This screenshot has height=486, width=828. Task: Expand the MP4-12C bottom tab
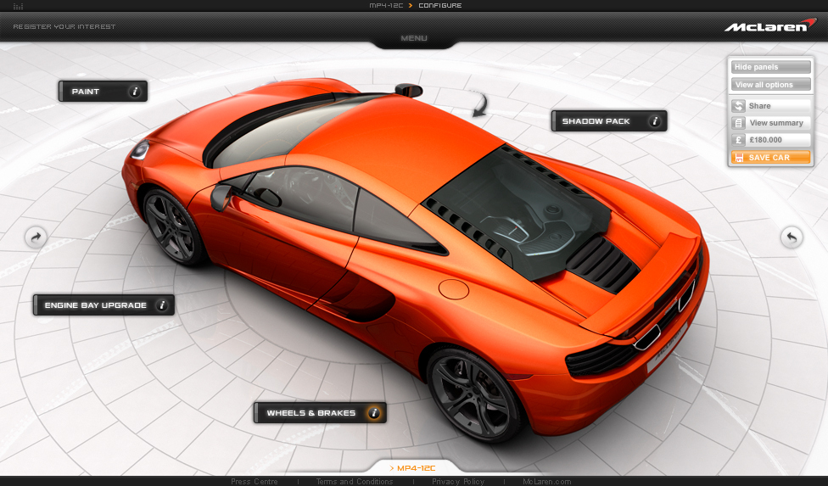pyautogui.click(x=412, y=468)
